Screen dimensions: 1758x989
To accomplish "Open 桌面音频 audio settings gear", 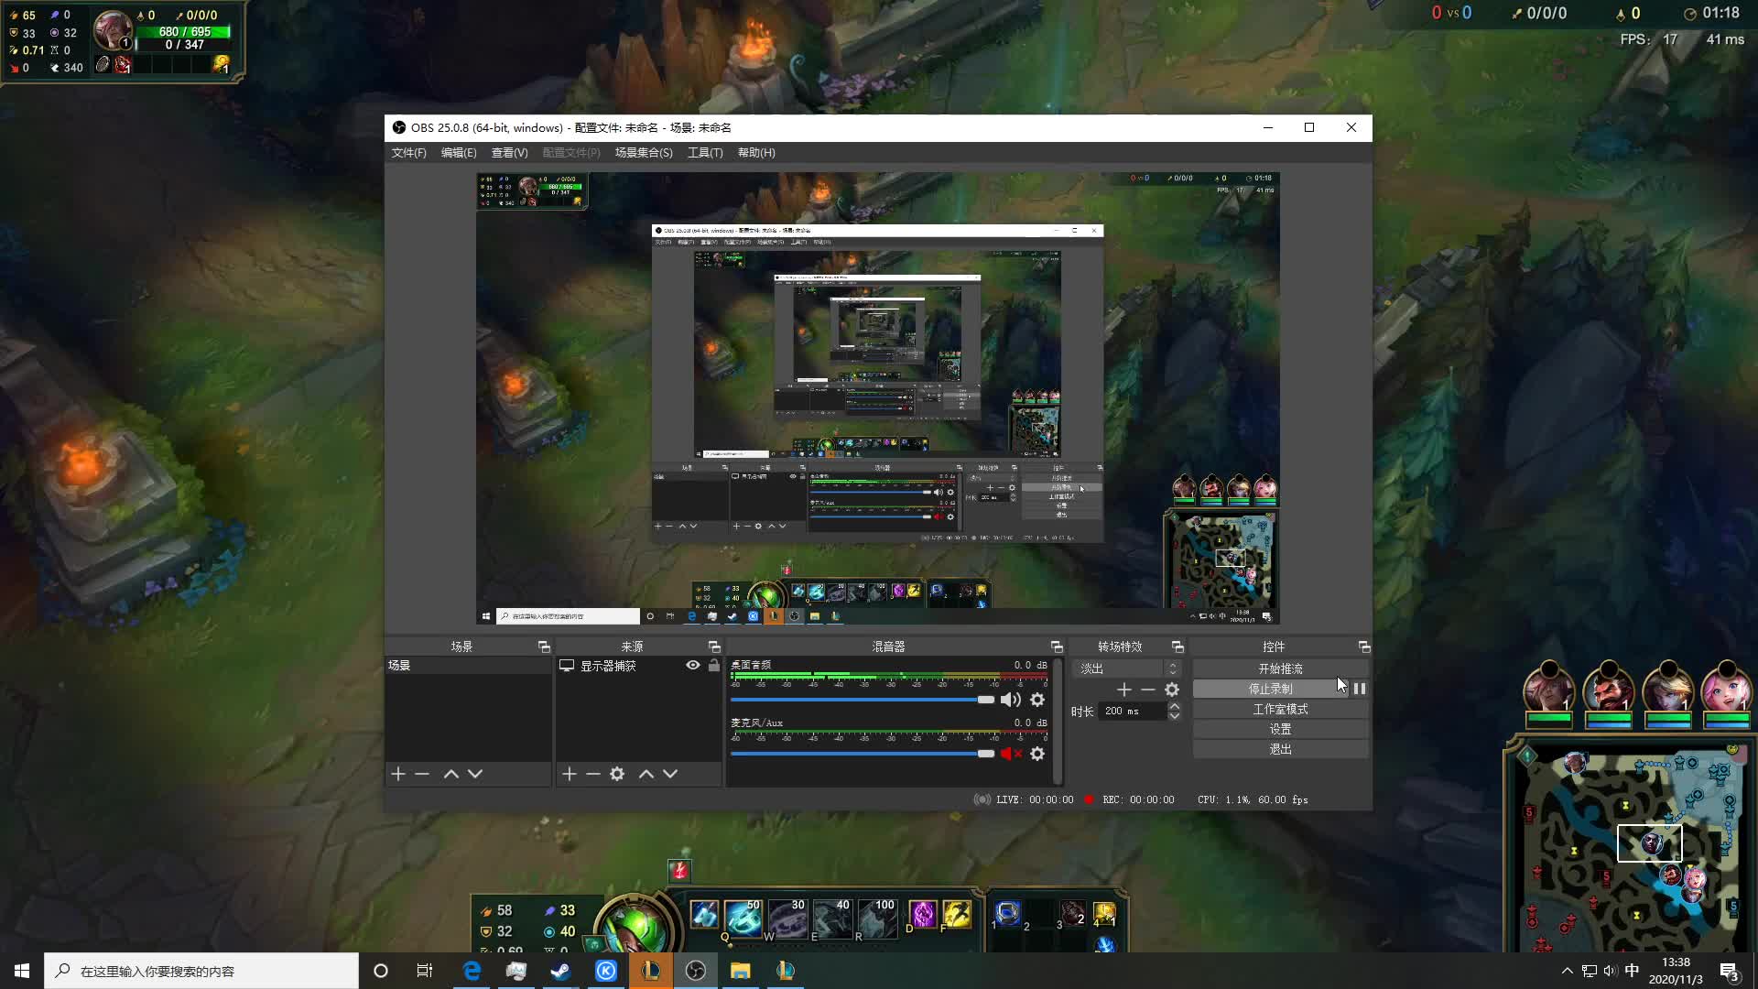I will tap(1037, 700).
